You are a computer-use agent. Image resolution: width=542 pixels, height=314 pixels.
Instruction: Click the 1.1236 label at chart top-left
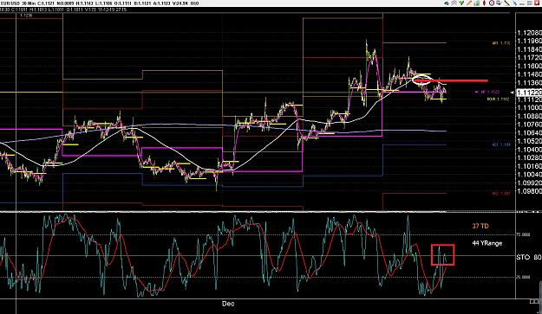(x=26, y=16)
